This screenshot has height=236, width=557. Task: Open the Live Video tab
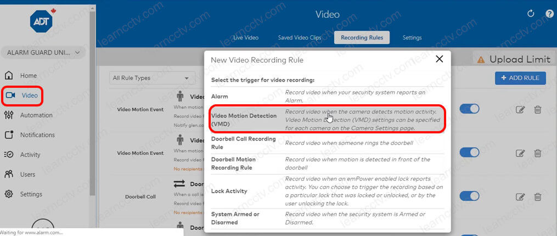click(x=246, y=38)
